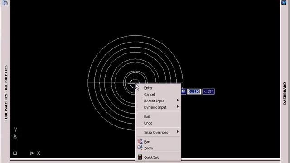
Task: Expand the Recent Input submenu arrow
Action: [x=178, y=100]
